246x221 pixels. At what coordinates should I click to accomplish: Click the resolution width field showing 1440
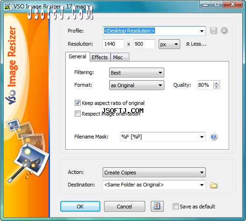(113, 44)
